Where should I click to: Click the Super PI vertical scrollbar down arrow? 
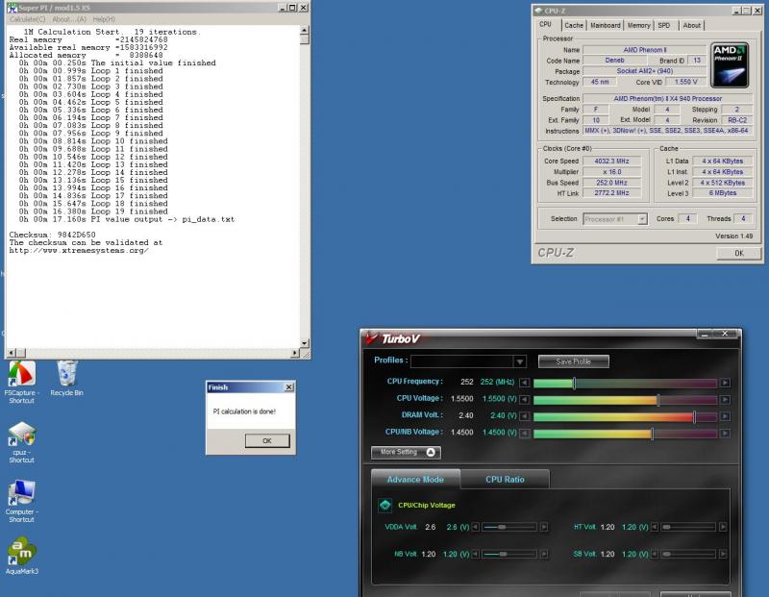click(304, 343)
